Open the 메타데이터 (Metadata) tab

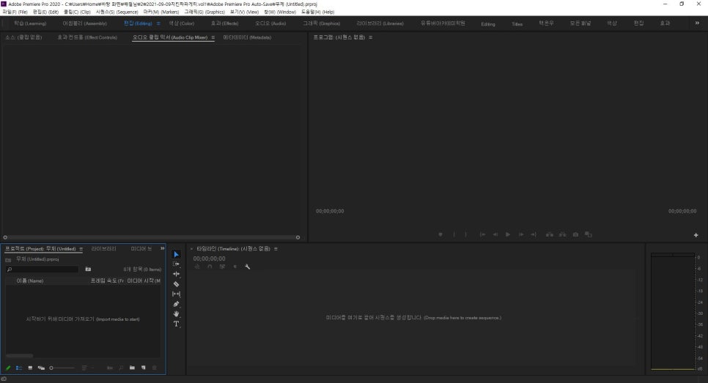(247, 37)
